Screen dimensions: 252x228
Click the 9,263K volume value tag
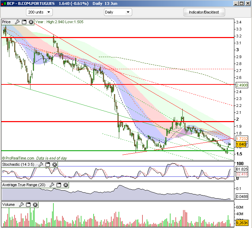coord(242,223)
